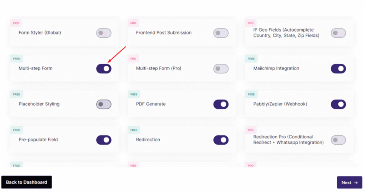The height and width of the screenshot is (192, 365).
Task: Click the Back to Dashboard button
Action: pyautogui.click(x=26, y=182)
